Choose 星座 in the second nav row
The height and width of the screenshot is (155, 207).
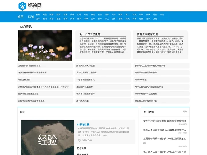coord(58,19)
